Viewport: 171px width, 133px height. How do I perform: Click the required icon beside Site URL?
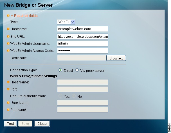8,36
